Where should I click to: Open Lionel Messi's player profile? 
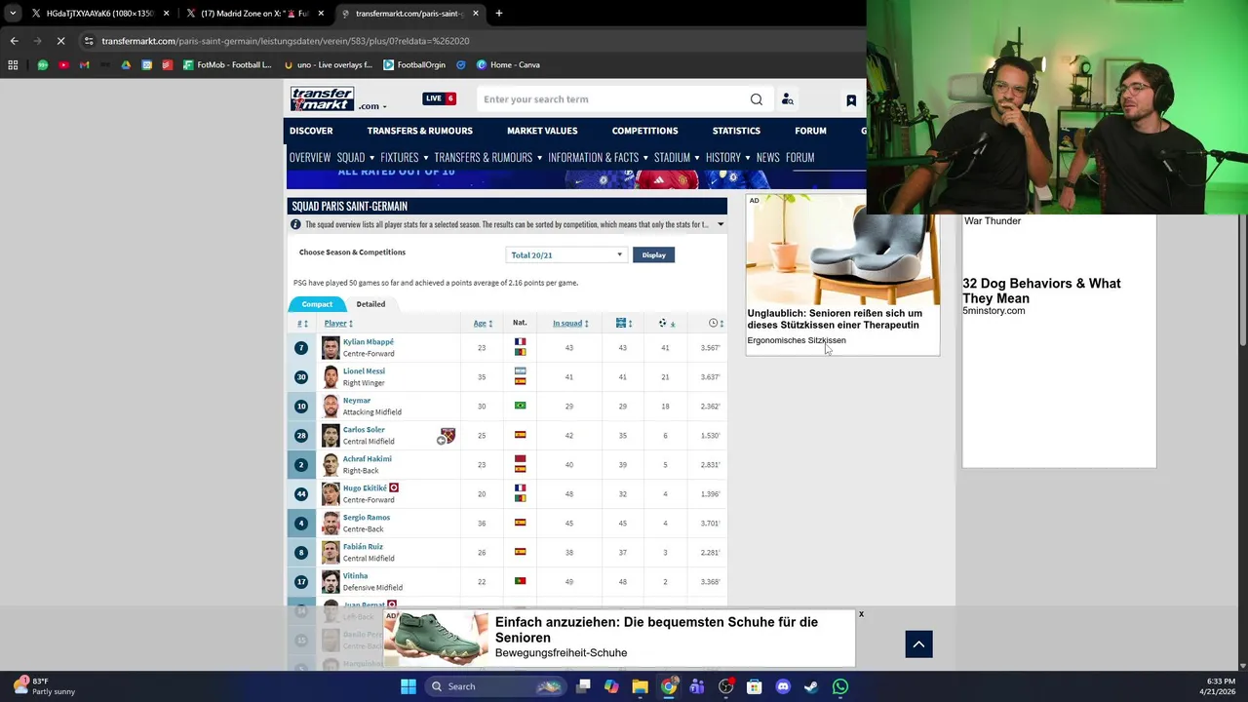tap(364, 371)
